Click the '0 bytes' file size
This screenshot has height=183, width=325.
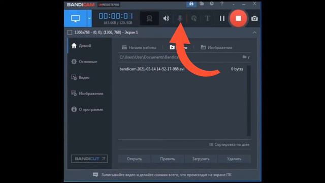[237, 69]
